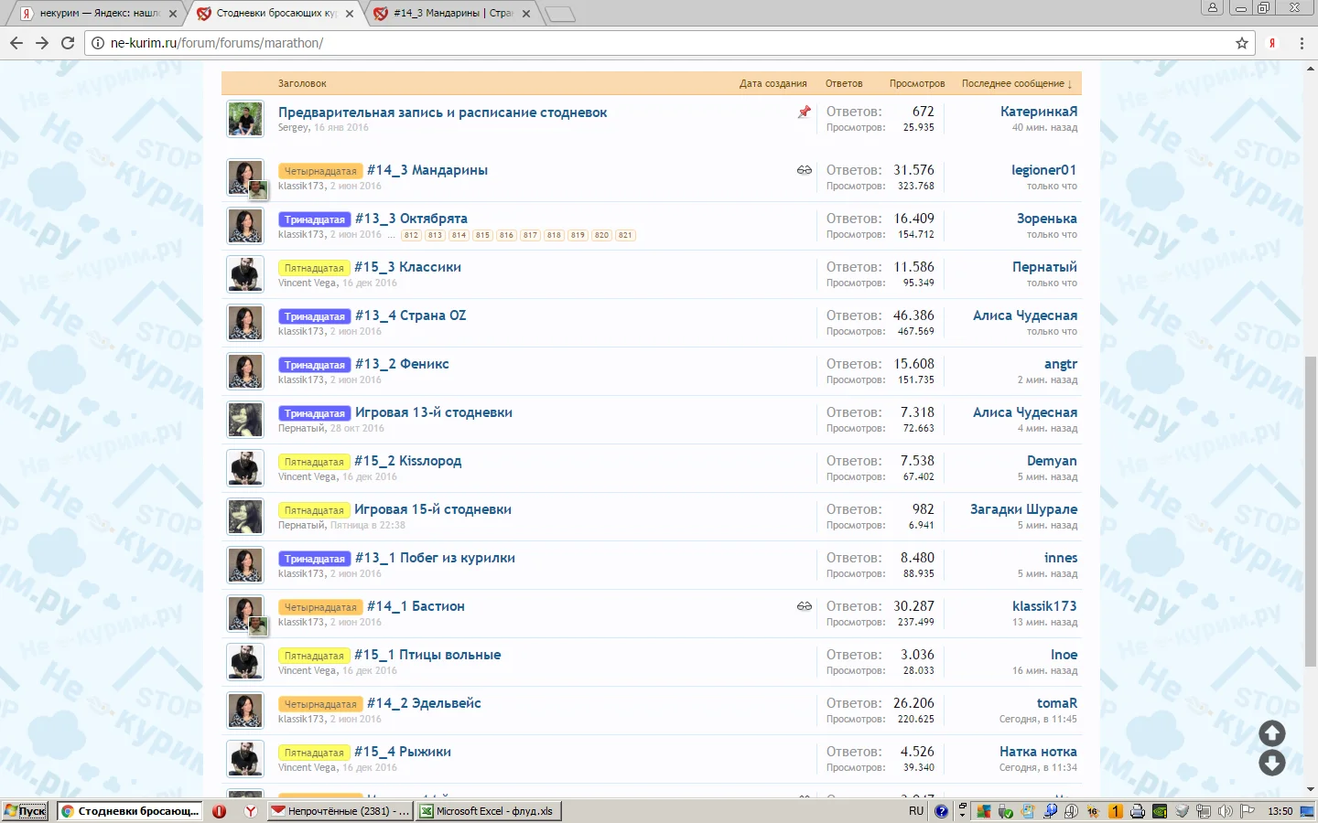1318x823 pixels.
Task: Open Microsoft Excel флуд.xls from the taskbar
Action: coord(488,811)
